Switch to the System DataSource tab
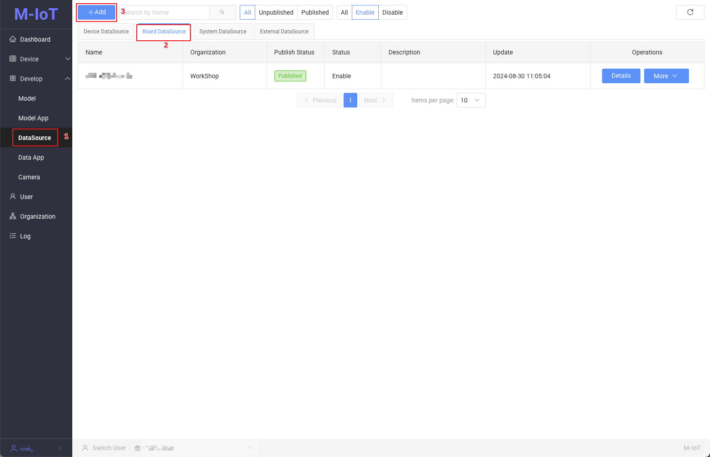Viewport: 710px width, 457px height. point(223,32)
